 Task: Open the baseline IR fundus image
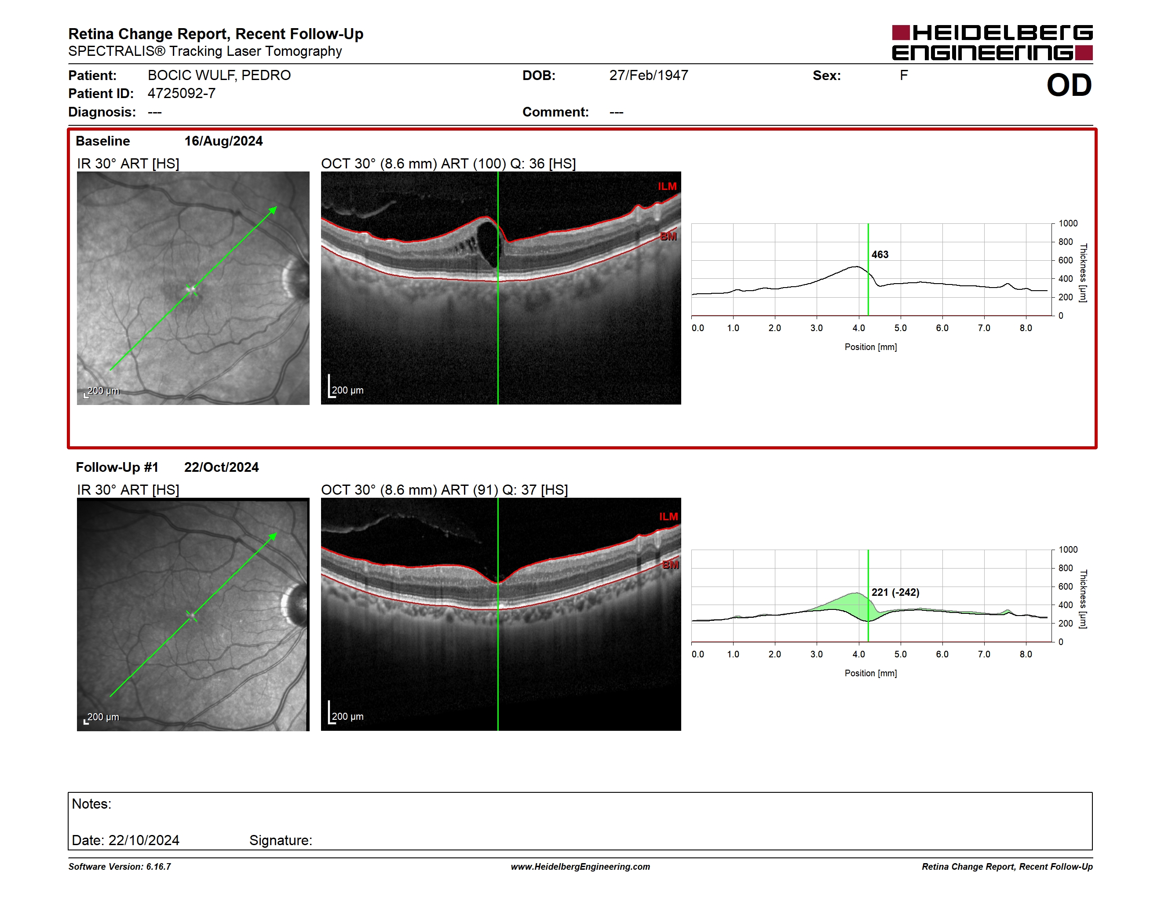(193, 288)
